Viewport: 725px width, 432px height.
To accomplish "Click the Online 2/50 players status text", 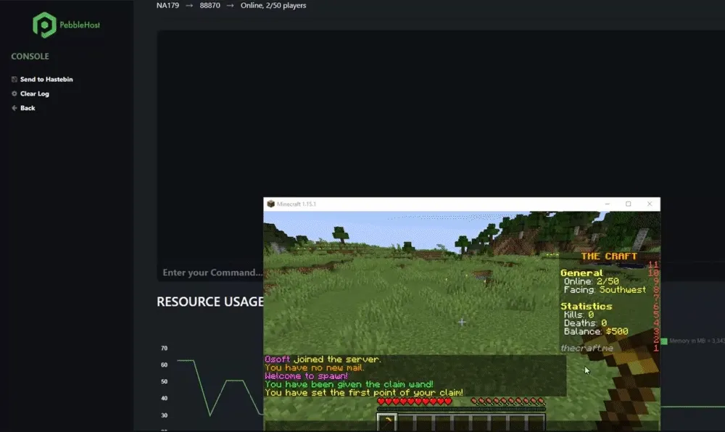I will click(273, 6).
